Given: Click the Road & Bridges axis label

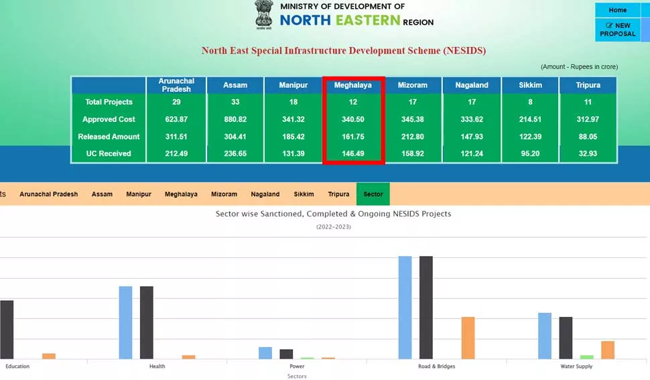Looking at the screenshot, I should [x=436, y=367].
